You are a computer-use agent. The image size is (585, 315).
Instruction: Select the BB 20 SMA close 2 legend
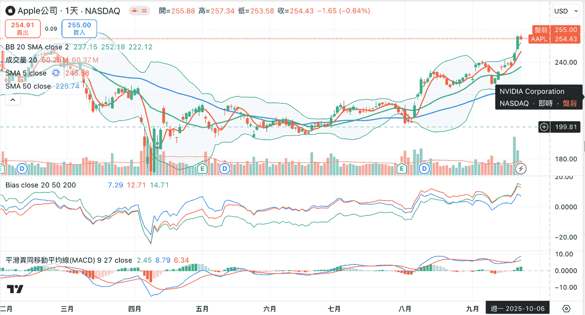(37, 47)
